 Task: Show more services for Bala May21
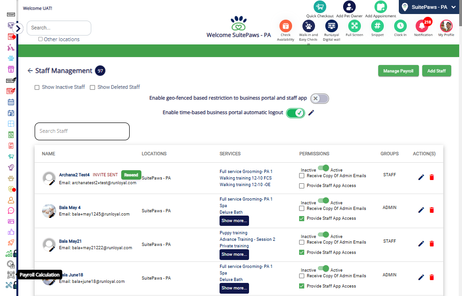tap(234, 254)
